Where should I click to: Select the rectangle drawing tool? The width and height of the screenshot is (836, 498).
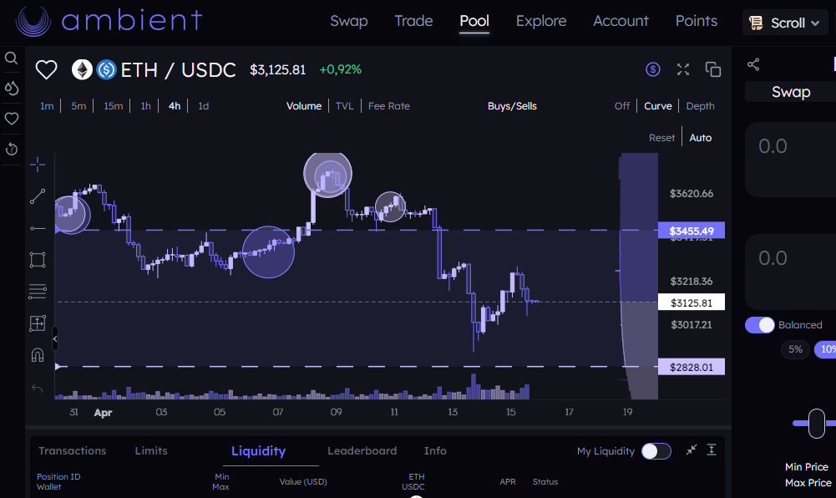[x=37, y=260]
